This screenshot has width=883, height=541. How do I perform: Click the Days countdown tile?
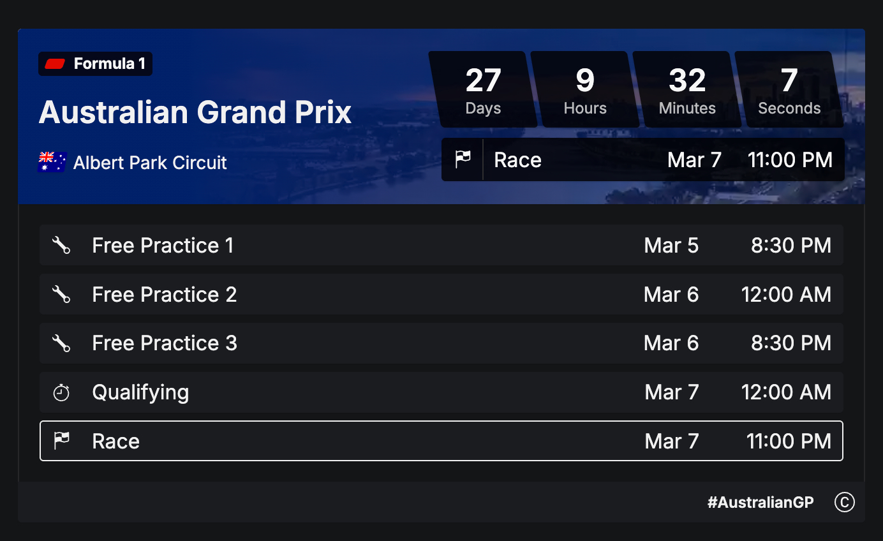click(483, 89)
